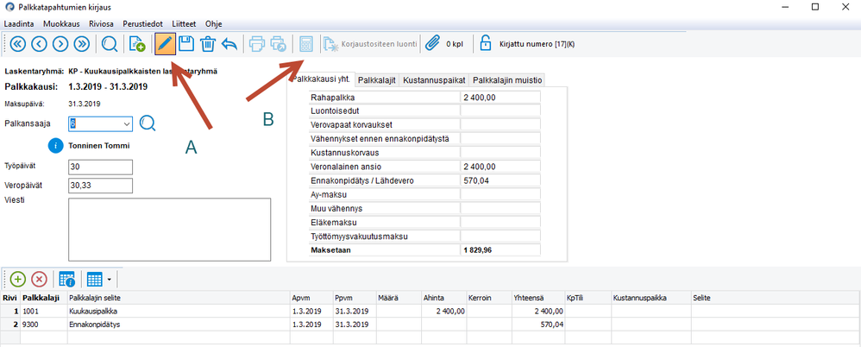Open the Laadinta menu
This screenshot has width=861, height=347.
[x=19, y=24]
